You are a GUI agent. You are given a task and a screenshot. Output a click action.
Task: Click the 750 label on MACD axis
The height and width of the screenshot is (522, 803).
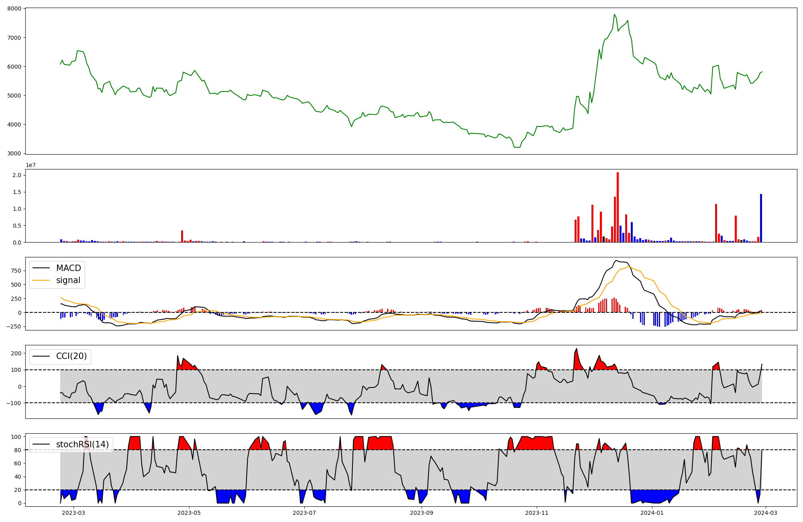point(16,271)
